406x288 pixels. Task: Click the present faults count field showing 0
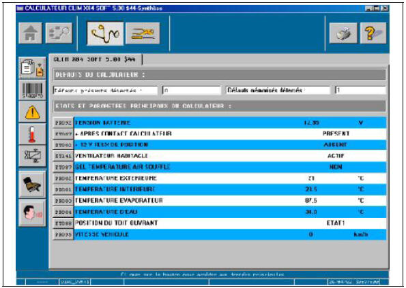pyautogui.click(x=192, y=91)
